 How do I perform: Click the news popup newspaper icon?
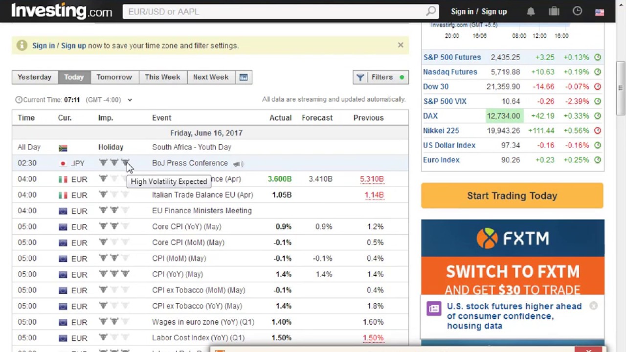[434, 308]
